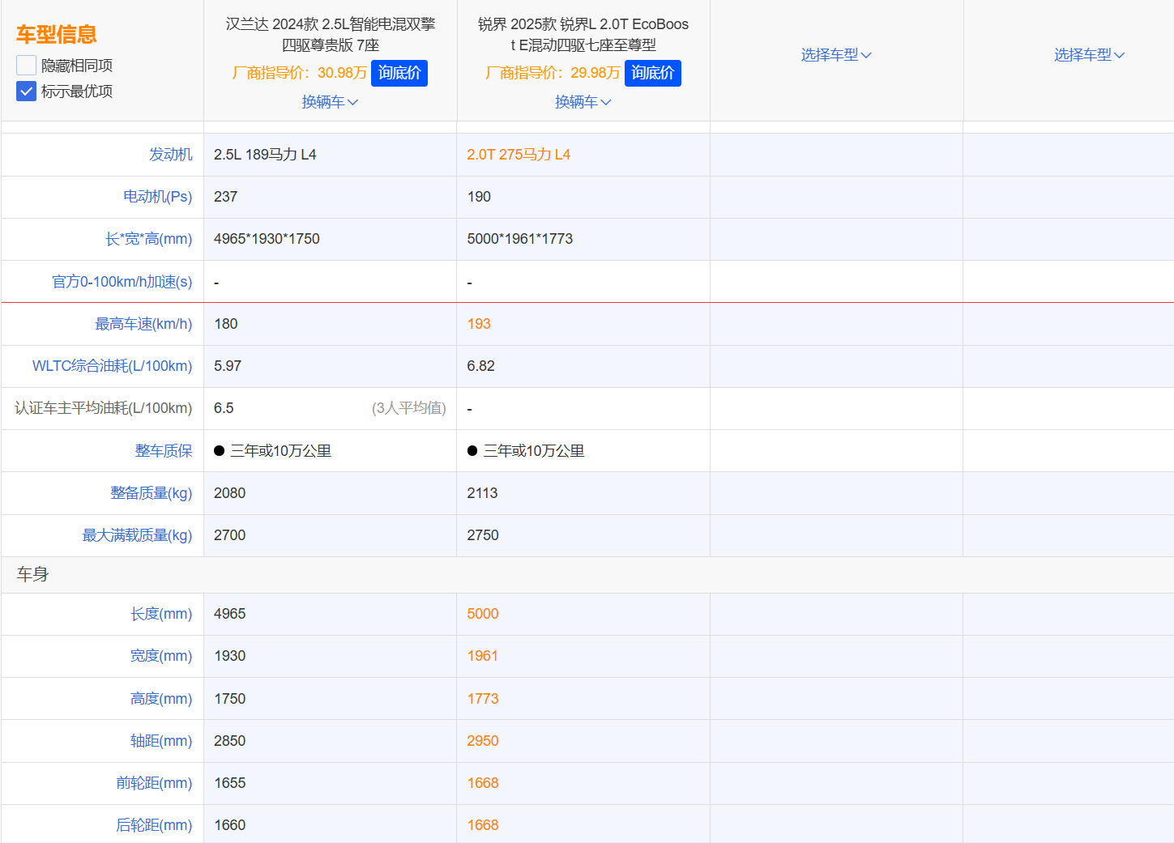Click the 2750 max load value
The width and height of the screenshot is (1174, 843).
tap(483, 535)
